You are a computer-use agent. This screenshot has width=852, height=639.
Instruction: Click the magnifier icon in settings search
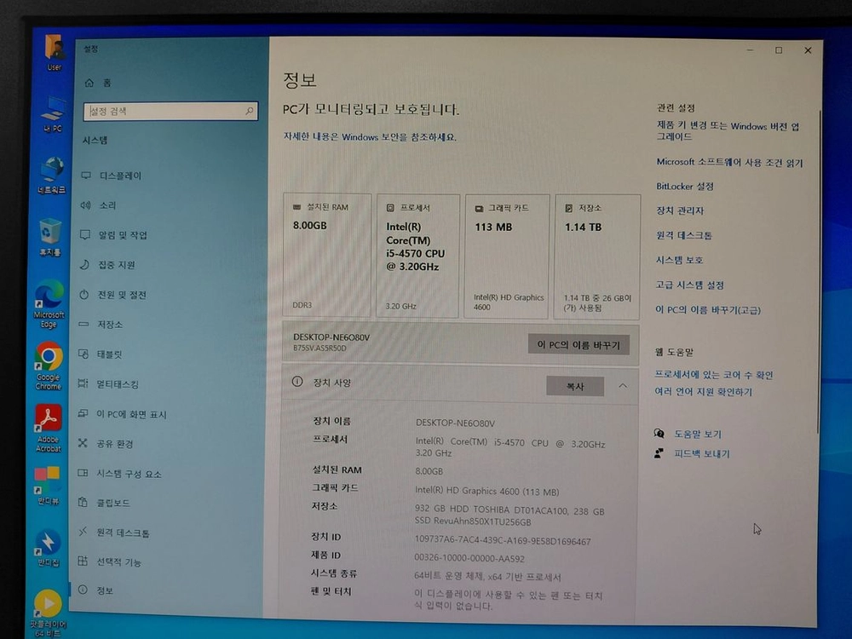point(250,111)
